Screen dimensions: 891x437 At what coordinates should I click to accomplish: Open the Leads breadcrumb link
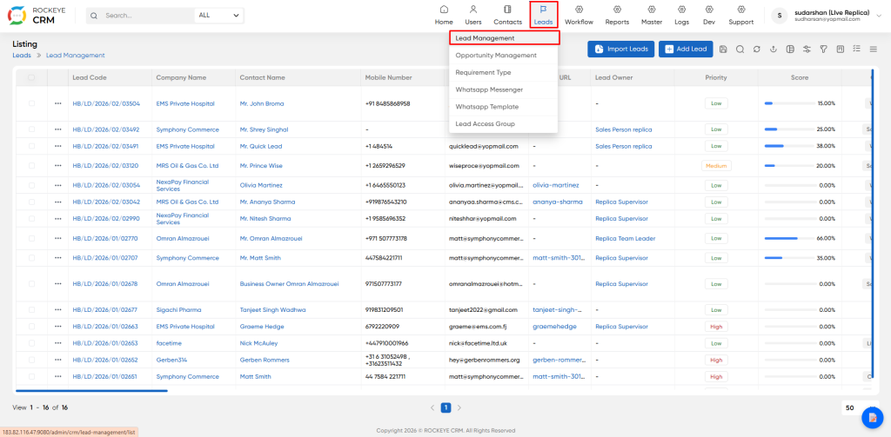coord(22,56)
